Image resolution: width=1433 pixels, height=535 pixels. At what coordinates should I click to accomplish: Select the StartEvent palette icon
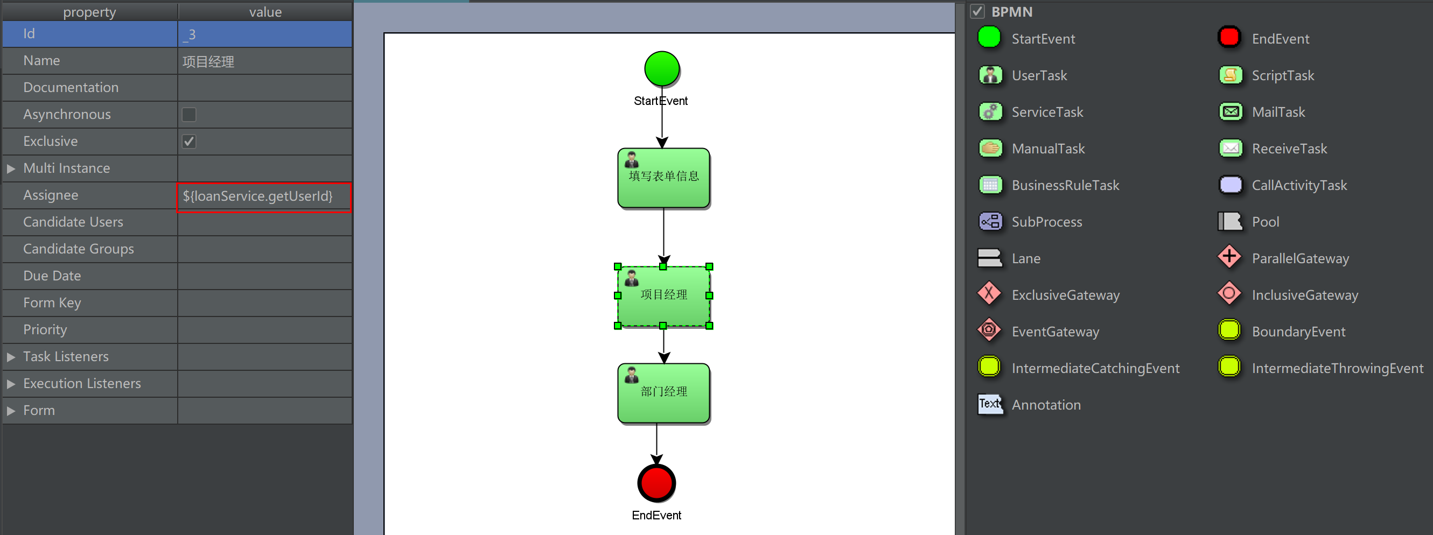[989, 38]
